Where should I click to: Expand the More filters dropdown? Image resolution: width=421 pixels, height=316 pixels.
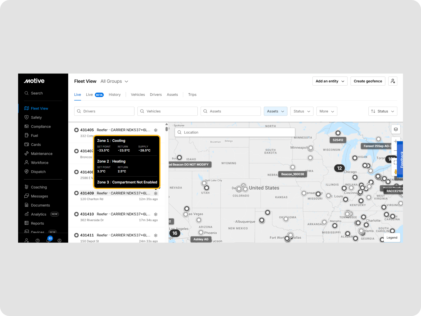[x=327, y=111]
